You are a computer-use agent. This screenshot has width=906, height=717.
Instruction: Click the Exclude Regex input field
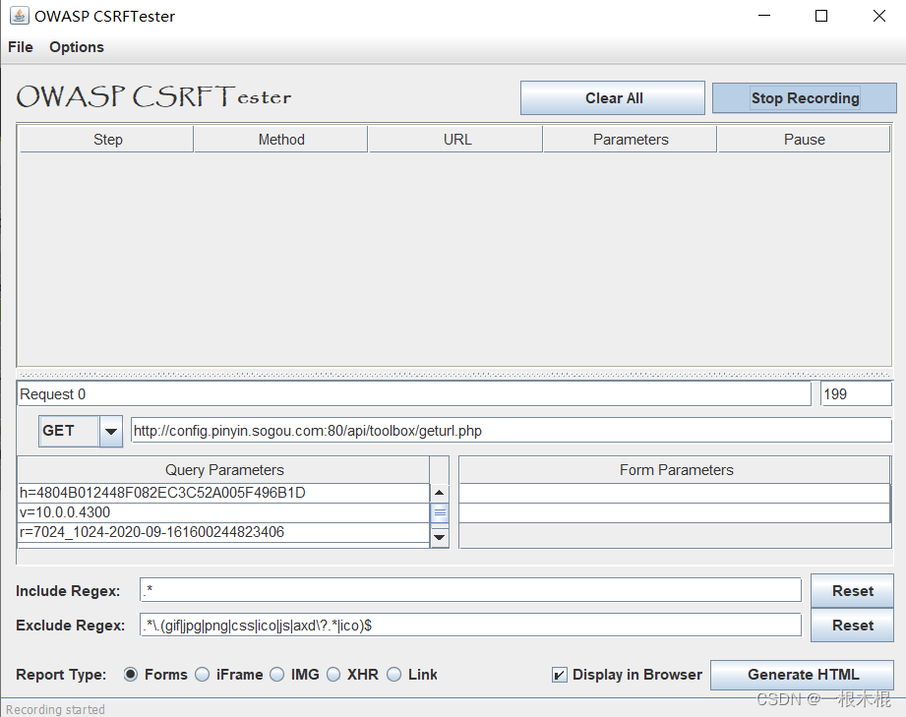pyautogui.click(x=470, y=625)
